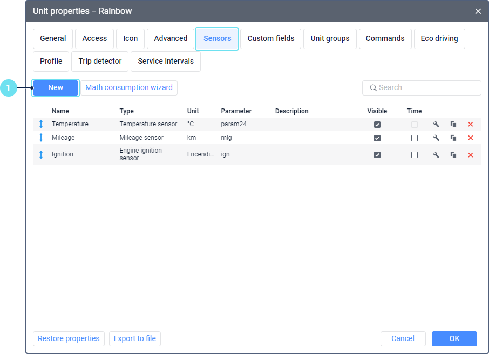Create a new sensor with New button
The width and height of the screenshot is (489, 354).
[x=56, y=88]
